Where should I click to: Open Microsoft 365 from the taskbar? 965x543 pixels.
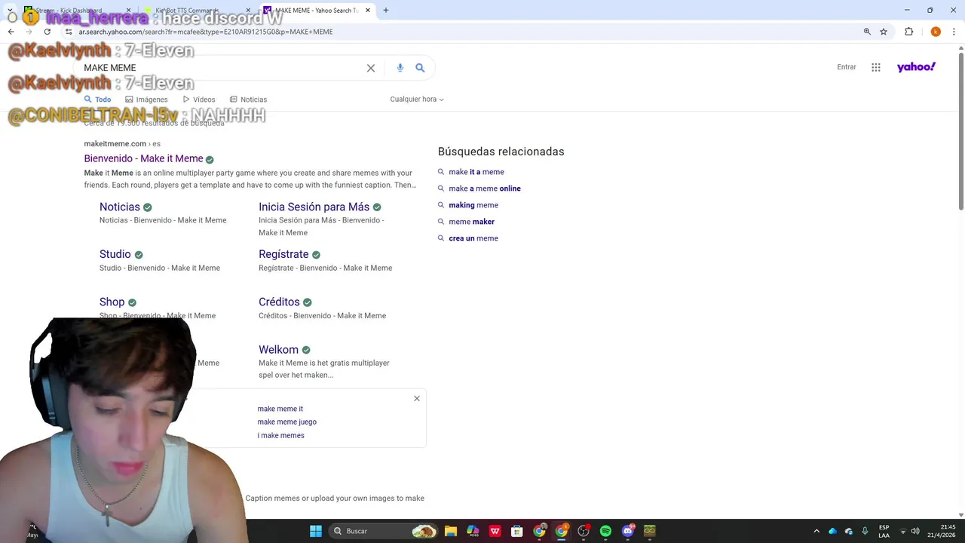point(473,531)
